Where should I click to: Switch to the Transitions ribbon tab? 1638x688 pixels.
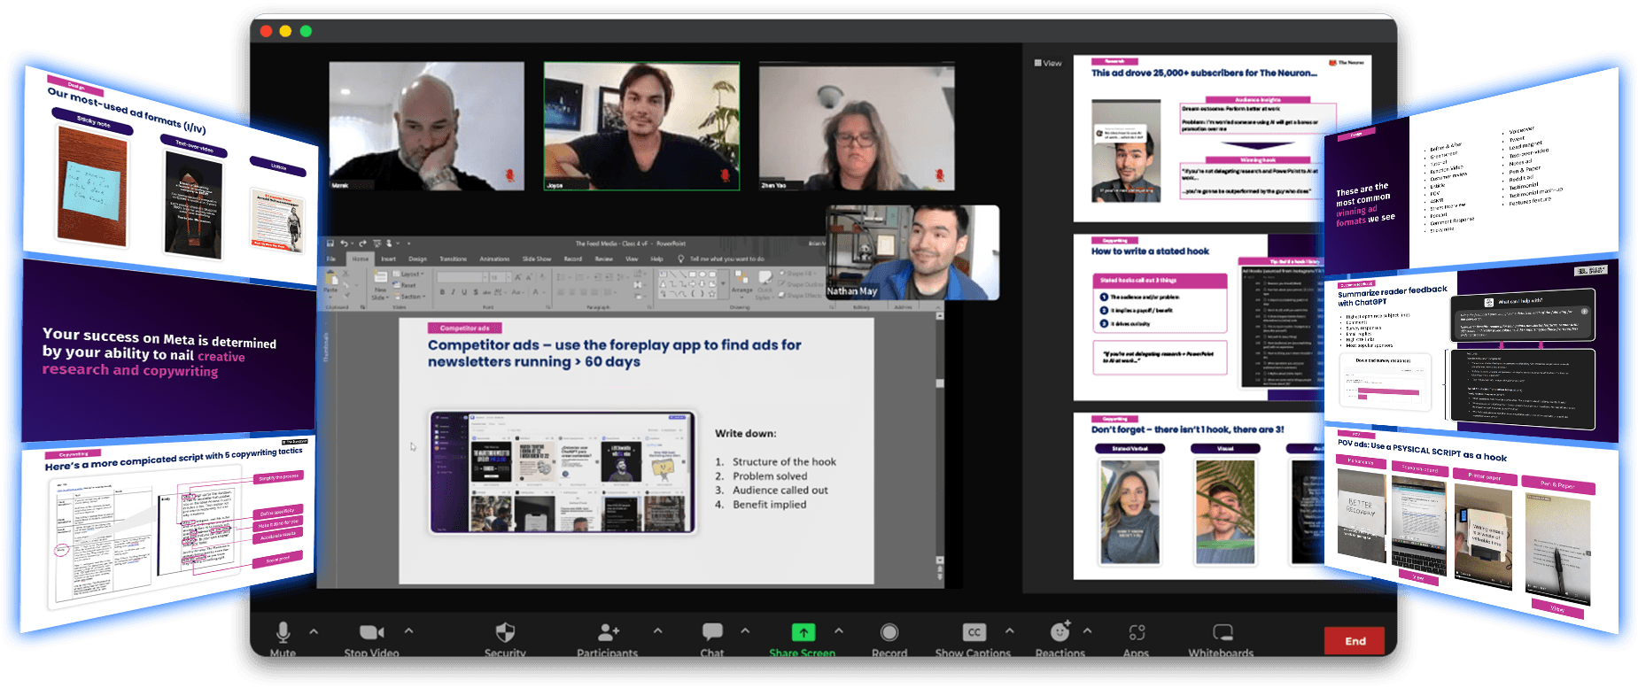[x=454, y=259]
